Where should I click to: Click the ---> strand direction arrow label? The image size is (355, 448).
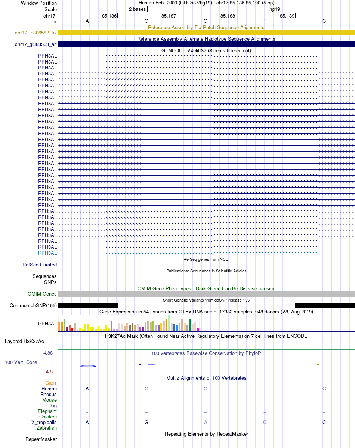tap(53, 22)
